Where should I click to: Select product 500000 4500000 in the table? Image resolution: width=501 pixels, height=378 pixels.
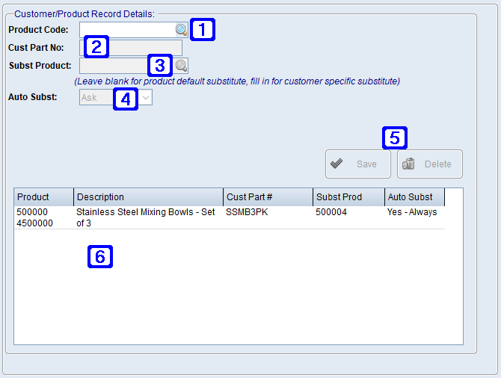(x=44, y=217)
